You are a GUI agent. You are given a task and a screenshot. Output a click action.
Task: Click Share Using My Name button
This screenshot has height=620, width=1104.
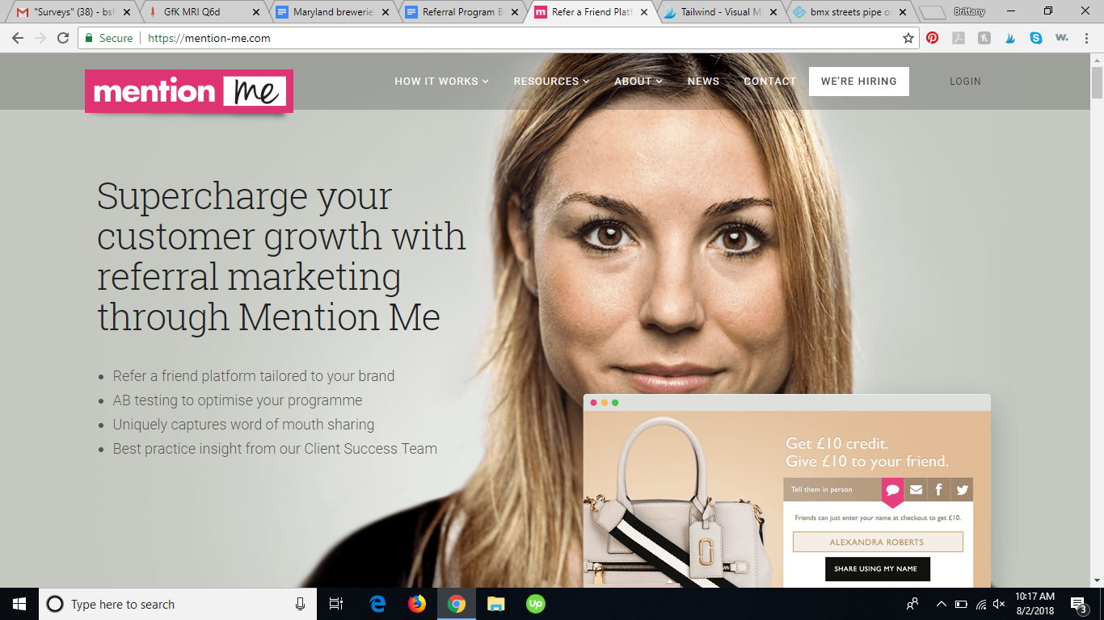tap(877, 568)
